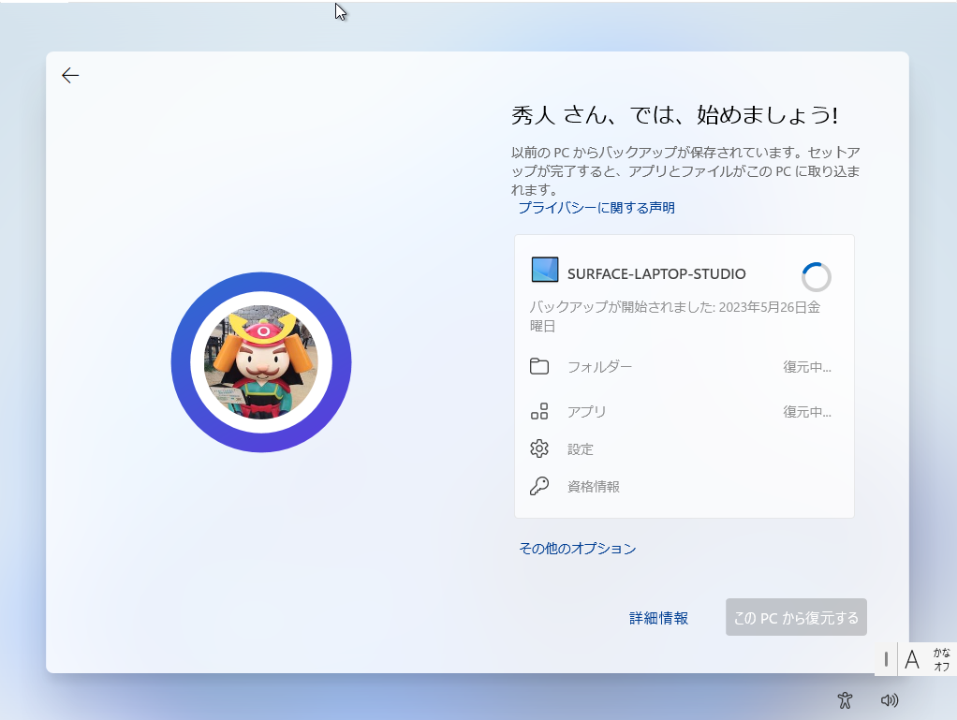Click the back arrow icon

click(70, 75)
